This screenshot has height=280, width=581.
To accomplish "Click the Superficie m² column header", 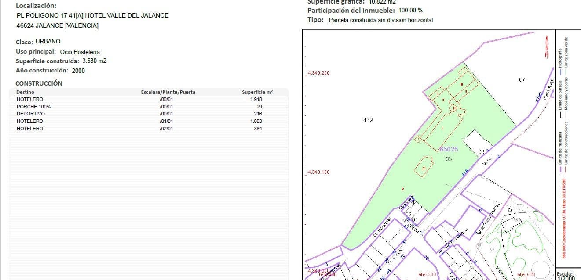I will [257, 92].
